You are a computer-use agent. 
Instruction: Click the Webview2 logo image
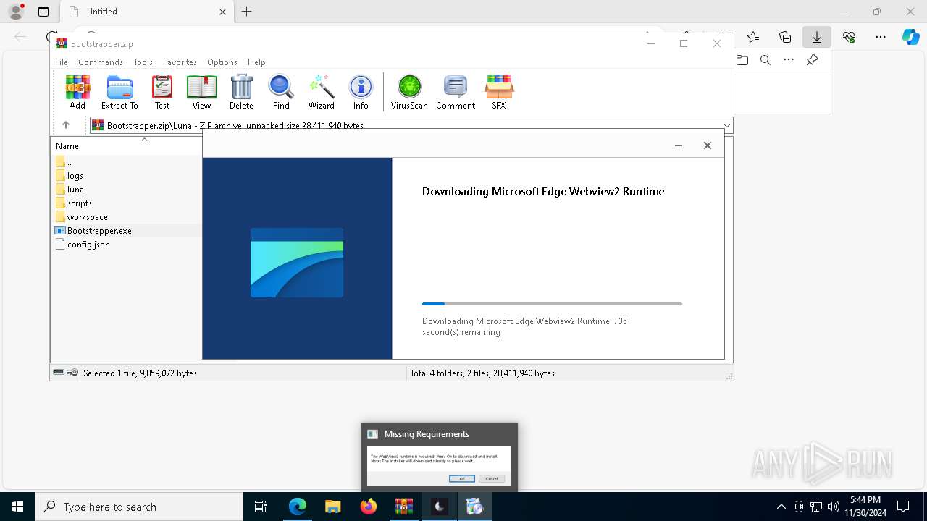297,263
